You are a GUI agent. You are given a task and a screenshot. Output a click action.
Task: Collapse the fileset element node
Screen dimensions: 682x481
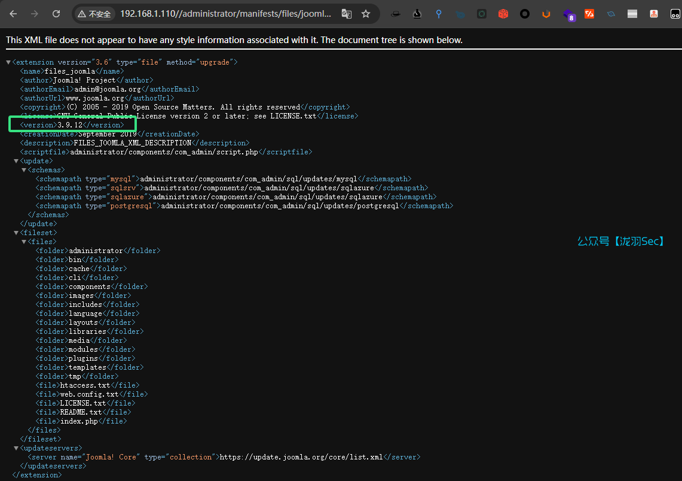tap(16, 233)
